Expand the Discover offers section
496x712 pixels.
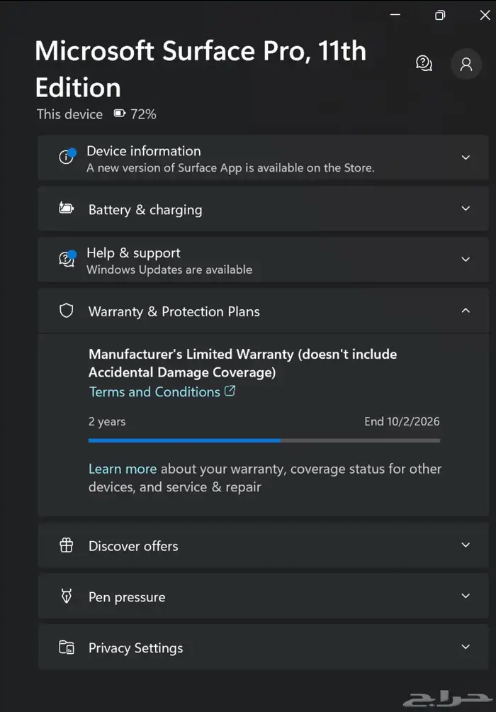coord(466,545)
